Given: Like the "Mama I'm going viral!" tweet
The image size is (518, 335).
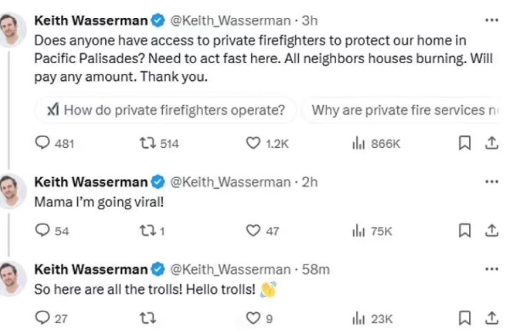Looking at the screenshot, I should click(253, 231).
